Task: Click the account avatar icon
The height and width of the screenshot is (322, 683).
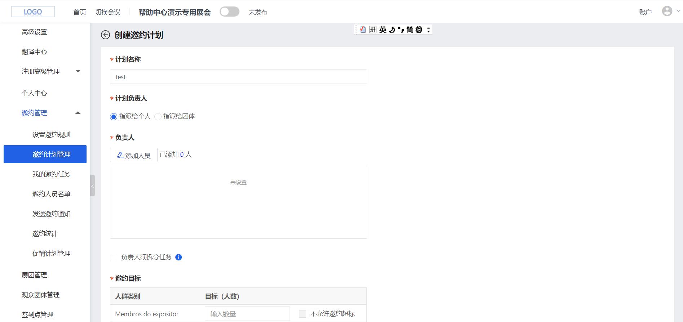Action: click(667, 11)
